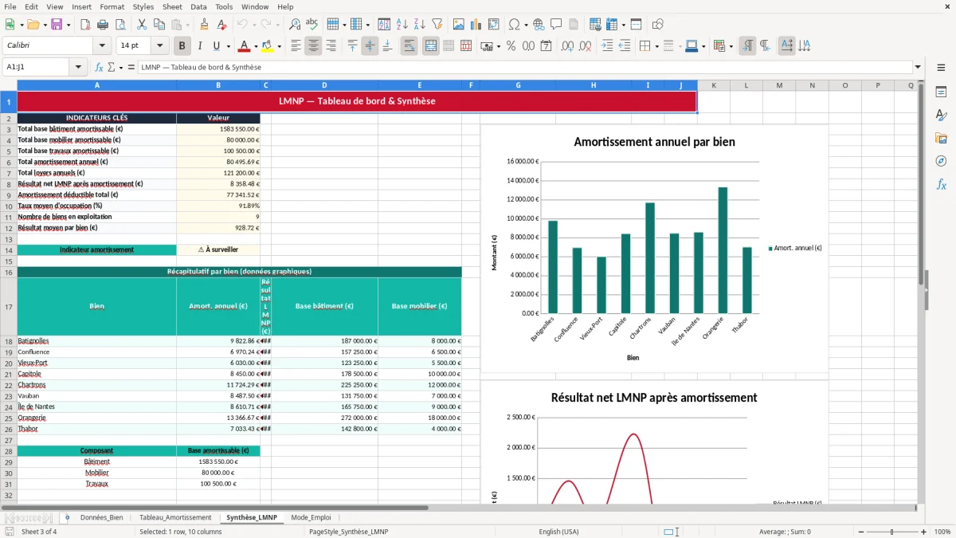This screenshot has width=956, height=538.
Task: Click the Open folder icon
Action: 32,25
